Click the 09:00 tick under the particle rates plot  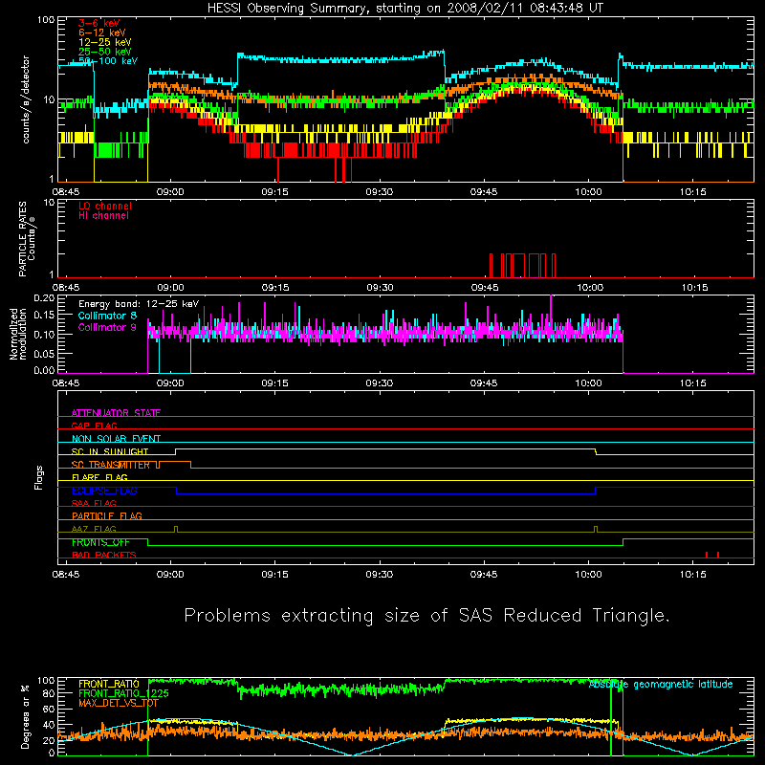tap(170, 288)
